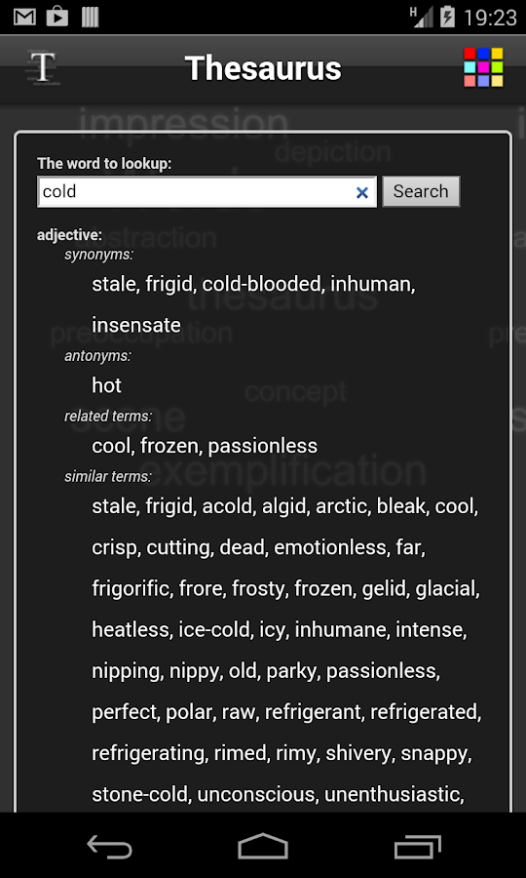Tap the similar term 'unenthusiastic'
Image resolution: width=526 pixels, height=878 pixels.
click(392, 794)
